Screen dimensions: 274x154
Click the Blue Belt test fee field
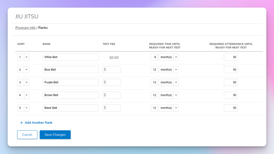click(x=112, y=70)
